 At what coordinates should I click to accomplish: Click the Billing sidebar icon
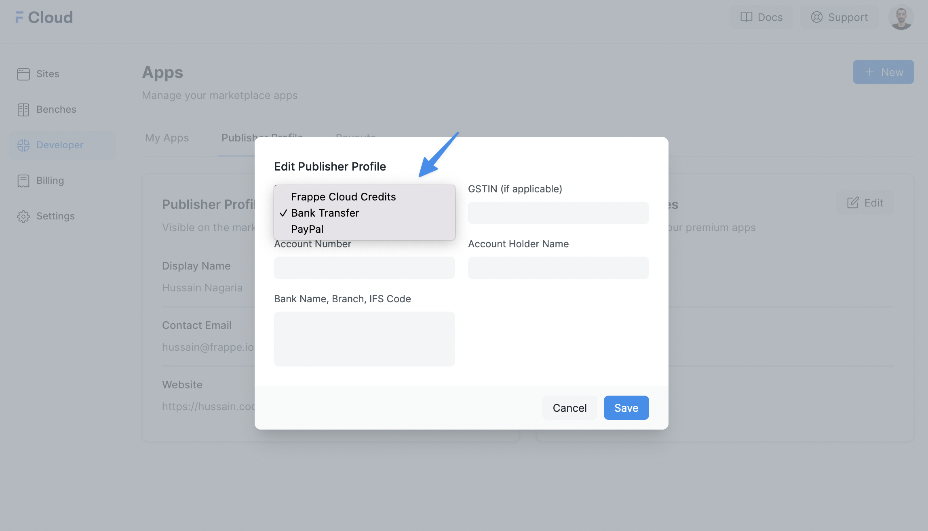(x=23, y=180)
